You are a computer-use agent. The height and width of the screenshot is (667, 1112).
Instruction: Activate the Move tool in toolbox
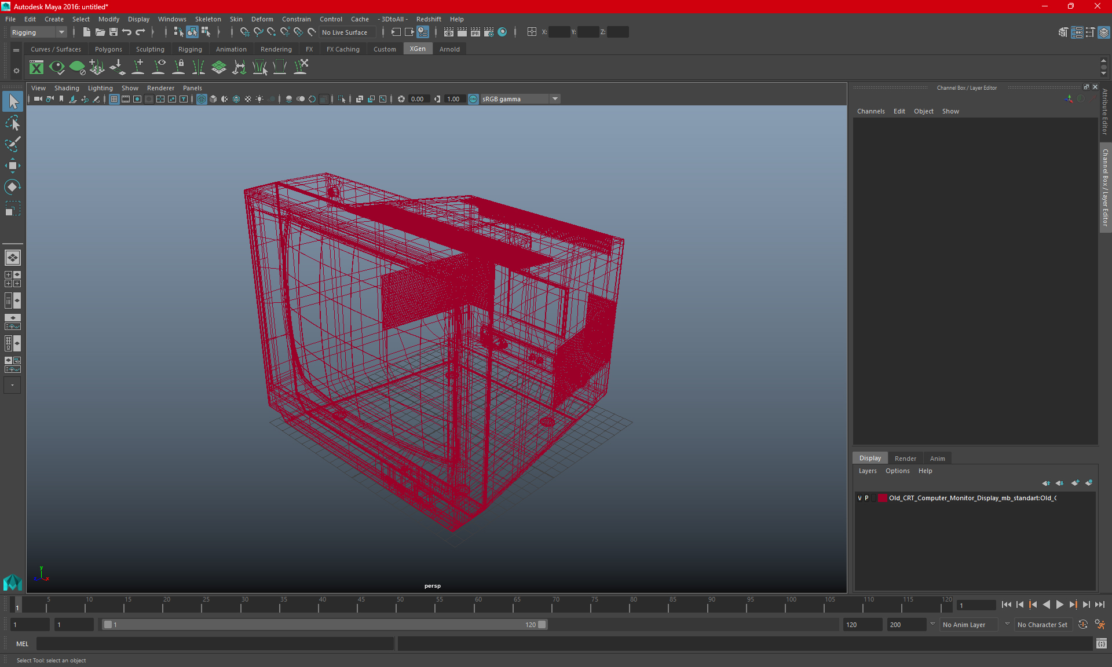pyautogui.click(x=13, y=166)
